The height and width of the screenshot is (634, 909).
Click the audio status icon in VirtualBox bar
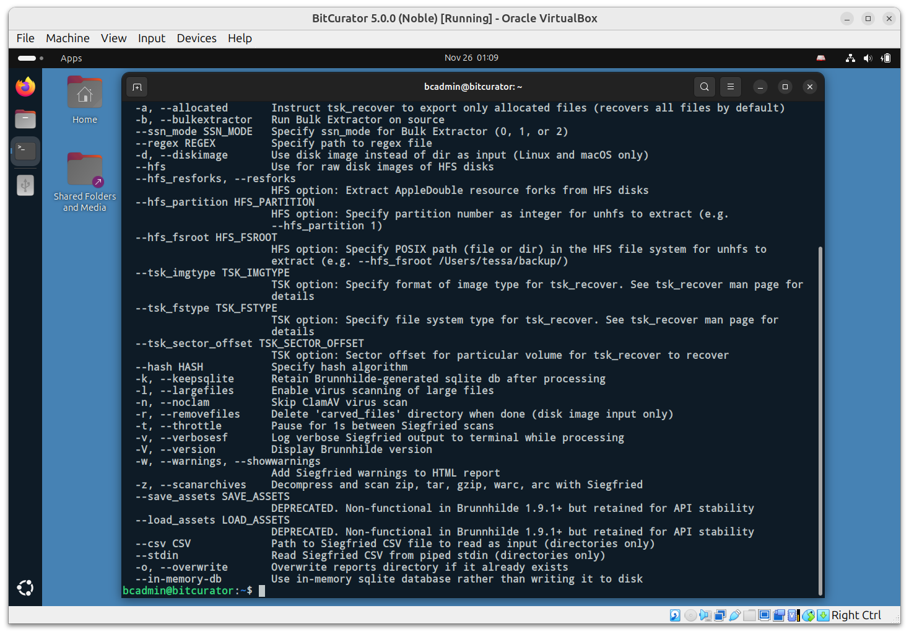[x=705, y=615]
